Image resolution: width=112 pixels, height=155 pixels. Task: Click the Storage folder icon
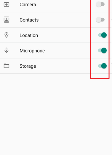click(7, 66)
